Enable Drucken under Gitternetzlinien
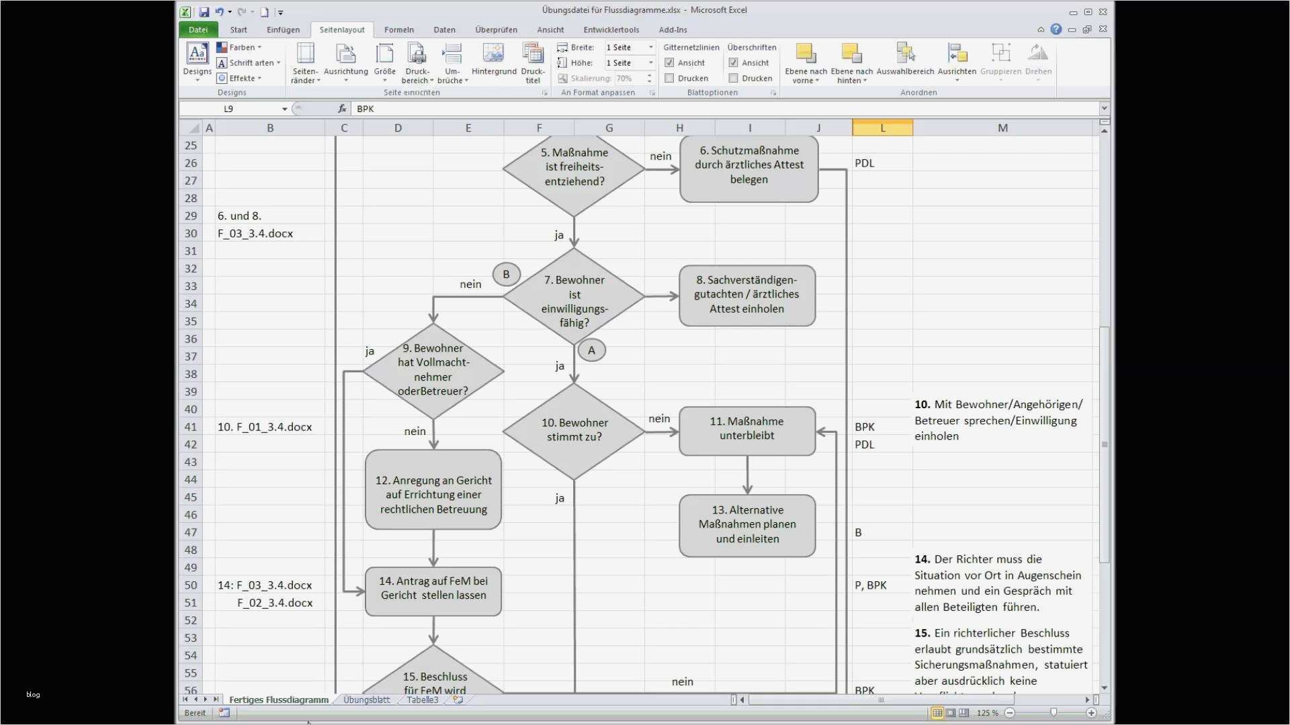This screenshot has width=1290, height=725. click(x=669, y=78)
